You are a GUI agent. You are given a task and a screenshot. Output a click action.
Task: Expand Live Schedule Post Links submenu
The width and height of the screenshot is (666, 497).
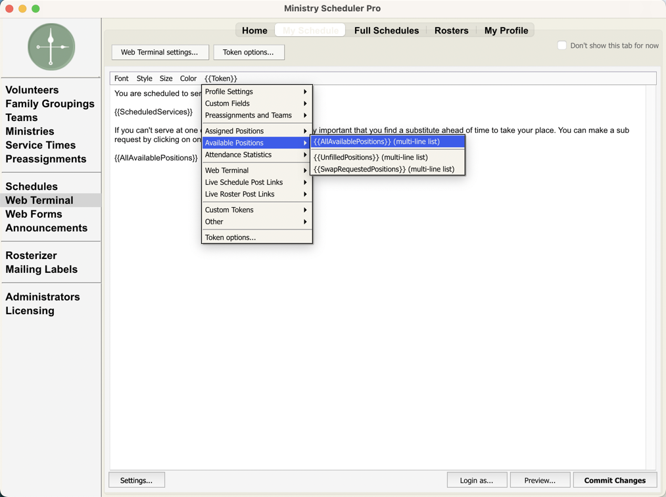(257, 182)
